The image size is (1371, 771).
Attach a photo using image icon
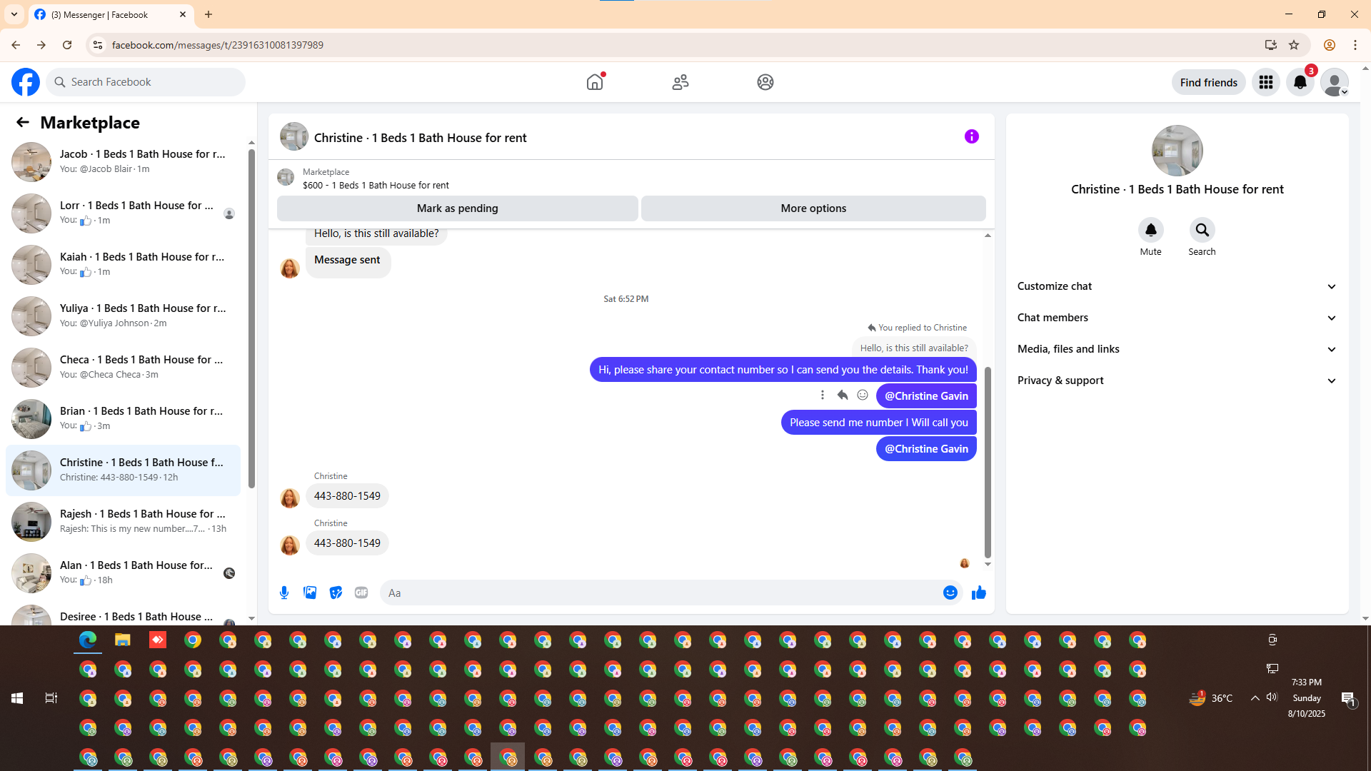(x=310, y=593)
